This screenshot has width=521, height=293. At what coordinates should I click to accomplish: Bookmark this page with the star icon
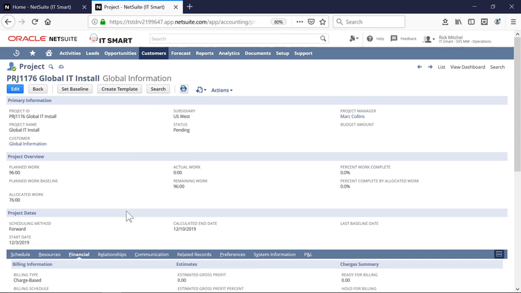[x=322, y=22]
